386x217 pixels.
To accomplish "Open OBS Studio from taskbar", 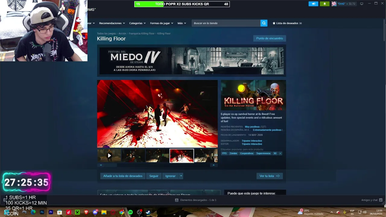I will [139, 212].
